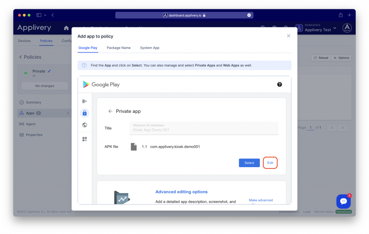The image size is (369, 234).
Task: Click the browser share icon
Action: point(341,15)
